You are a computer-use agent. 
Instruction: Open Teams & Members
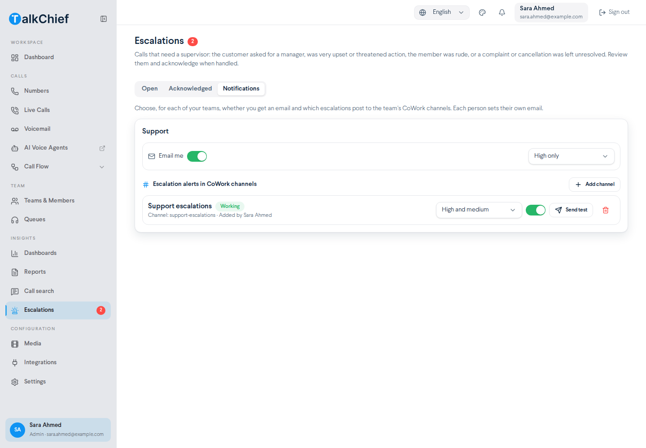click(x=58, y=201)
